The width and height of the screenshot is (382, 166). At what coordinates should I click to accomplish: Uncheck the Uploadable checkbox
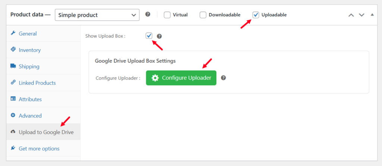(256, 15)
